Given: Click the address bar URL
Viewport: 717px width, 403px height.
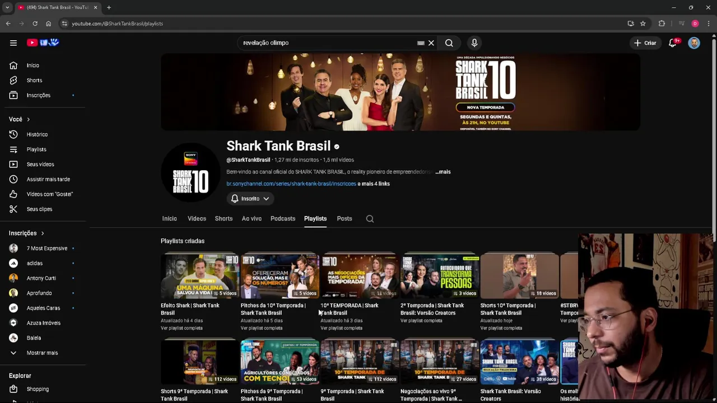Looking at the screenshot, I should (x=117, y=24).
